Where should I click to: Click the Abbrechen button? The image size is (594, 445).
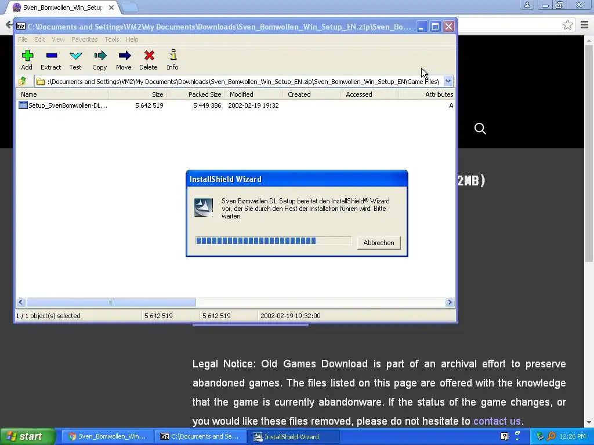click(x=378, y=243)
